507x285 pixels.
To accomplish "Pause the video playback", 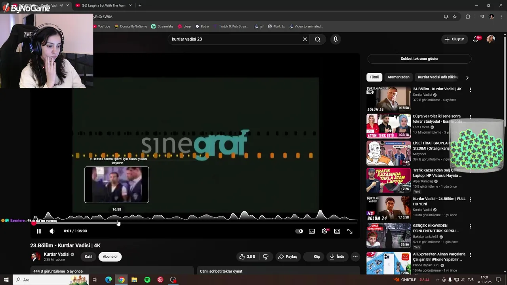I will tap(39, 231).
